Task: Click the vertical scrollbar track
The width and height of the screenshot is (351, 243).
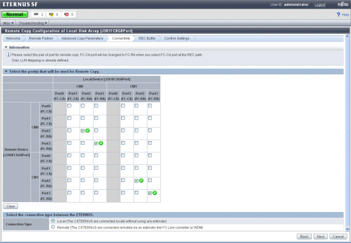Action: click(347, 132)
